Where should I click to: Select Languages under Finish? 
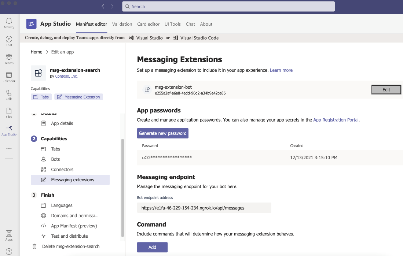pos(62,205)
